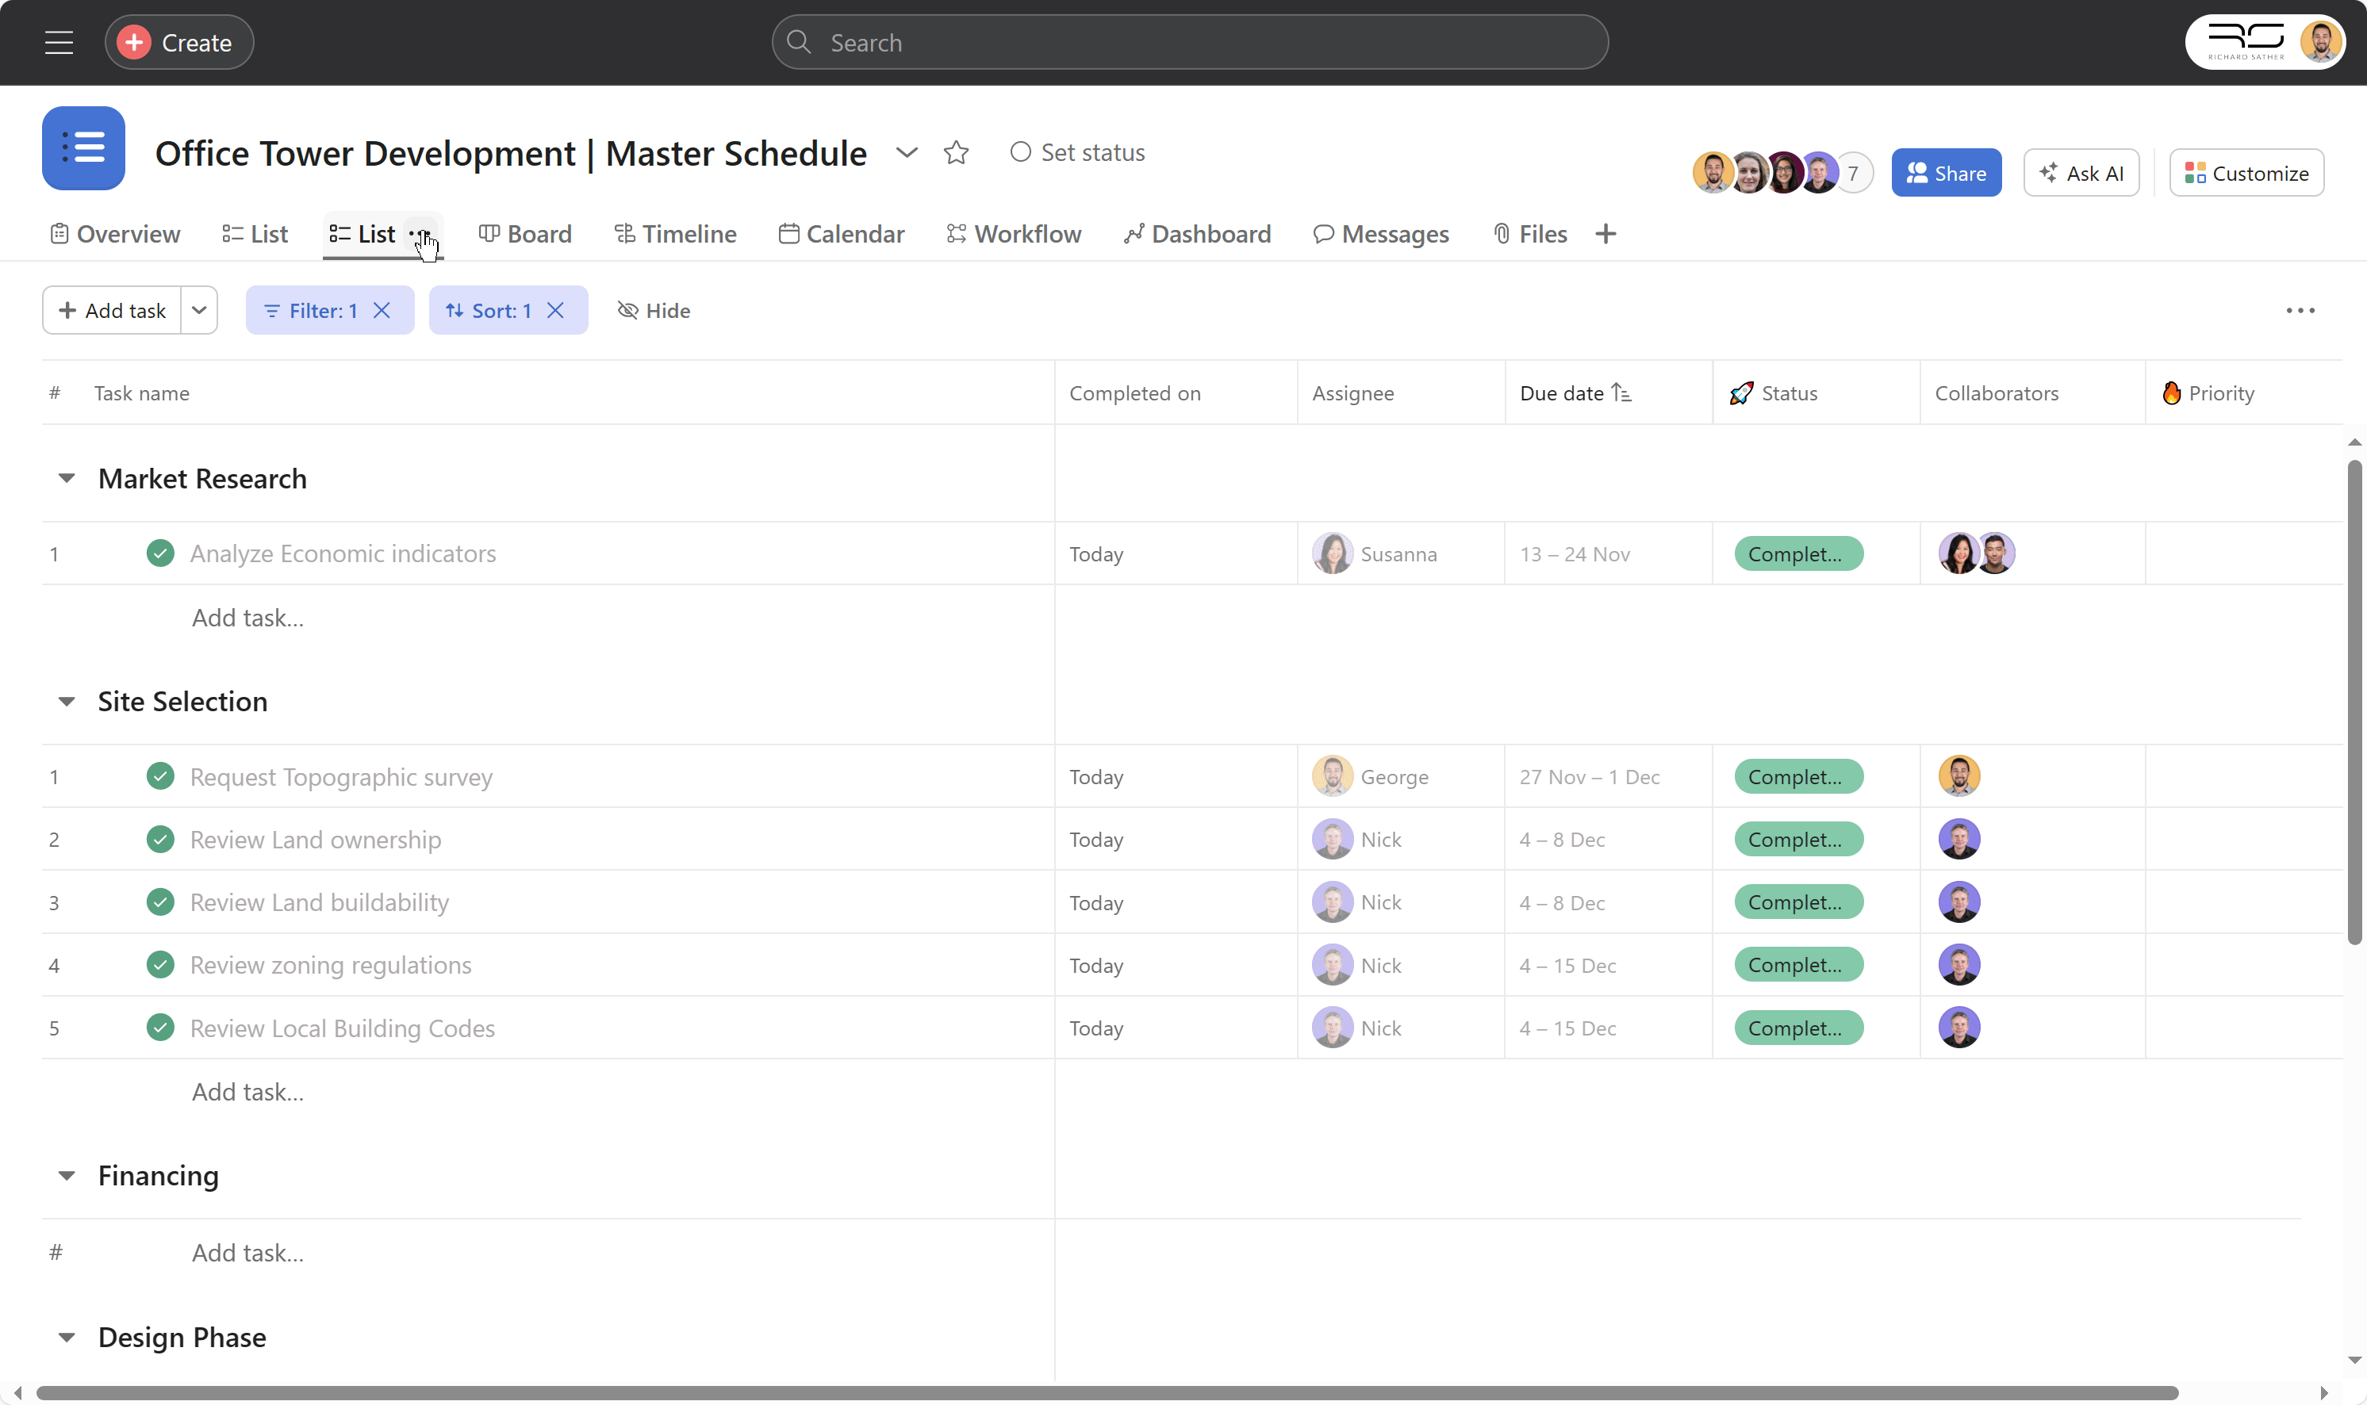Uncheck Review Local Building Codes task

click(160, 1028)
